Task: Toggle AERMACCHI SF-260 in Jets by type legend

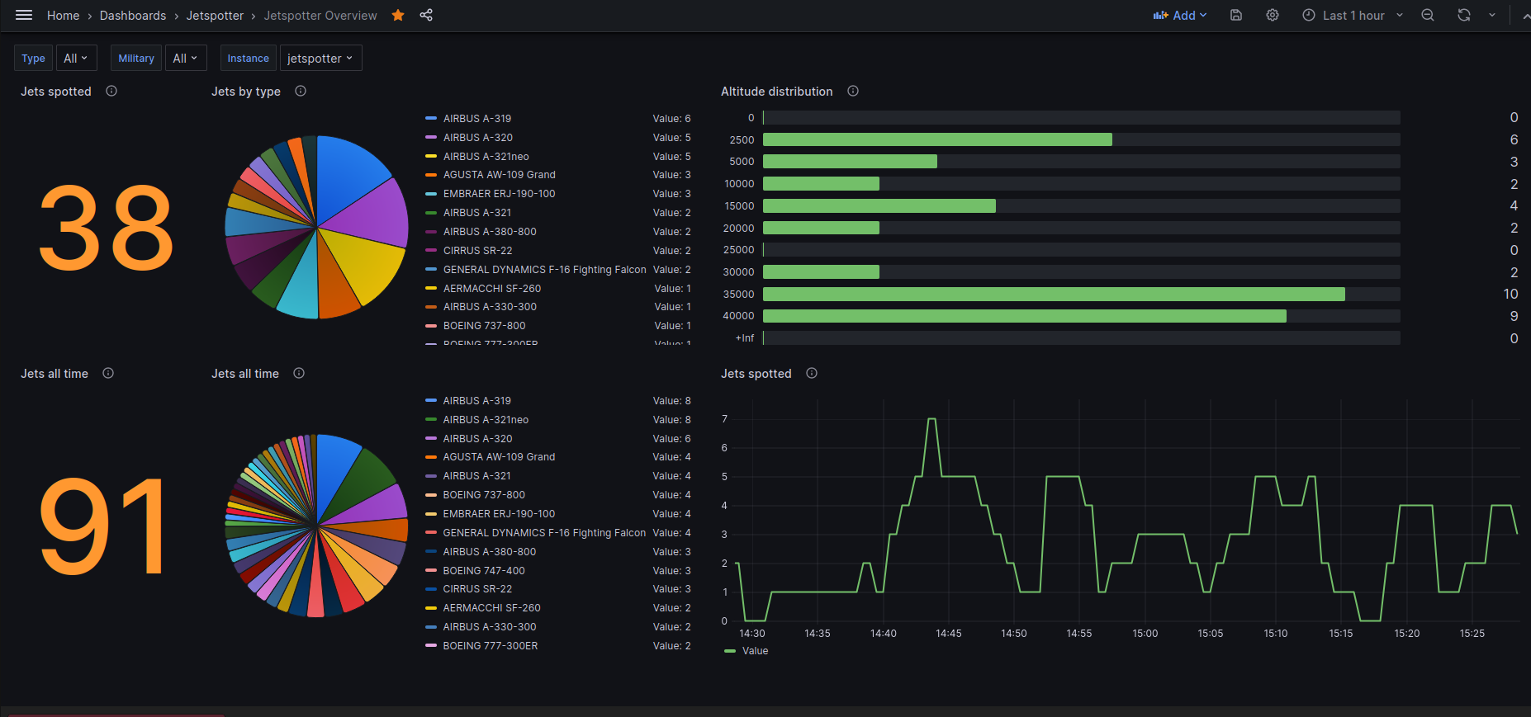Action: pos(492,289)
